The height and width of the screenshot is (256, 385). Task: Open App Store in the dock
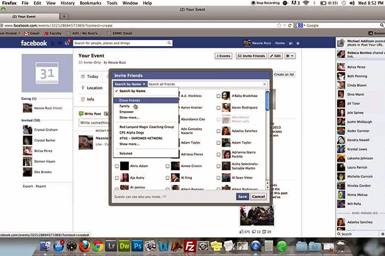pos(59,246)
